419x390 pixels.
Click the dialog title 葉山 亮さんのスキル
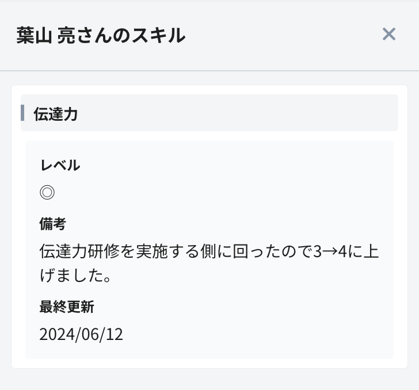pos(101,36)
